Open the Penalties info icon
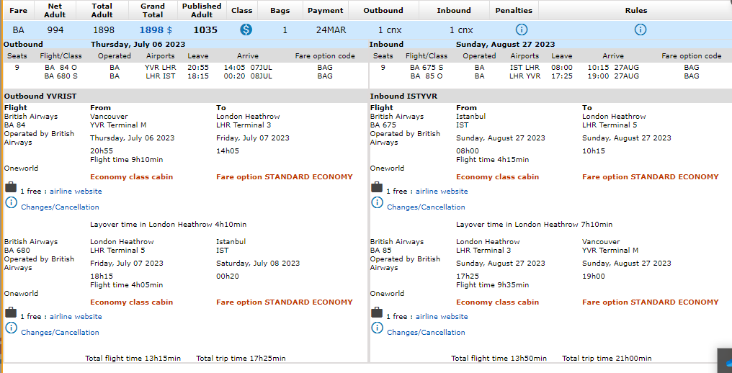 [x=522, y=30]
